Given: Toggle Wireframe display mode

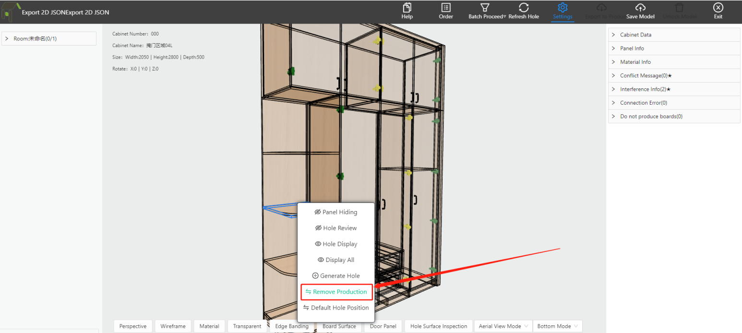Looking at the screenshot, I should click(x=173, y=326).
